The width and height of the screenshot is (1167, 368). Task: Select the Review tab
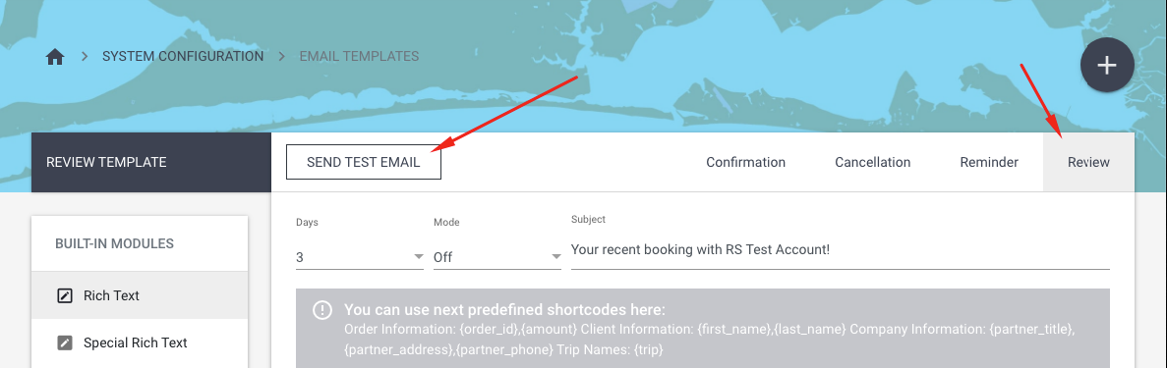[1088, 162]
